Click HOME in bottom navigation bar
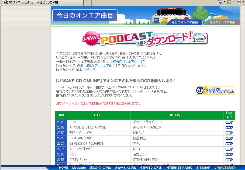245x170 pixels. point(63,168)
